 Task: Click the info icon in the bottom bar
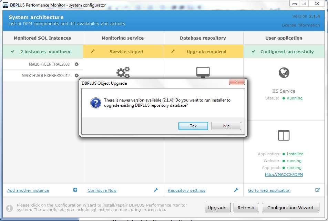tap(9, 208)
